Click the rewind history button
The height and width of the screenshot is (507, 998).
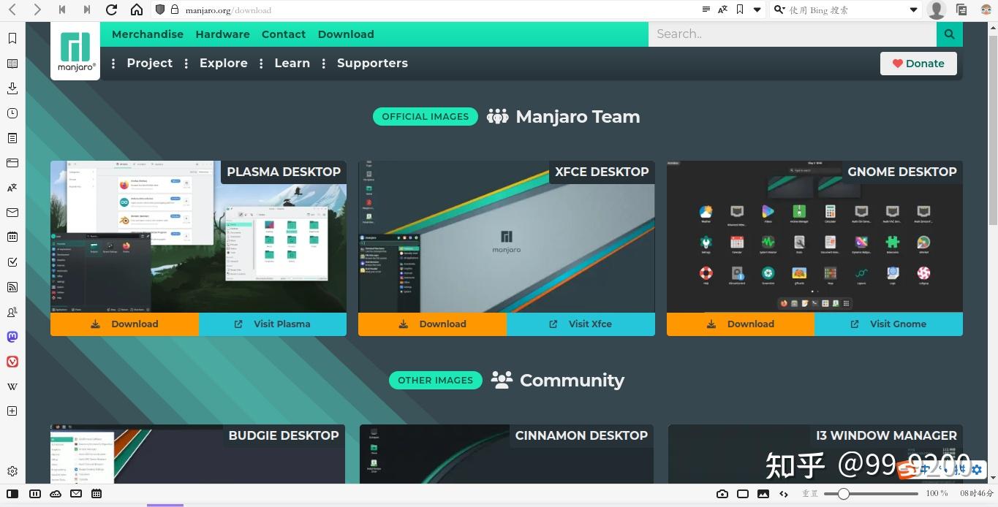[x=62, y=9]
